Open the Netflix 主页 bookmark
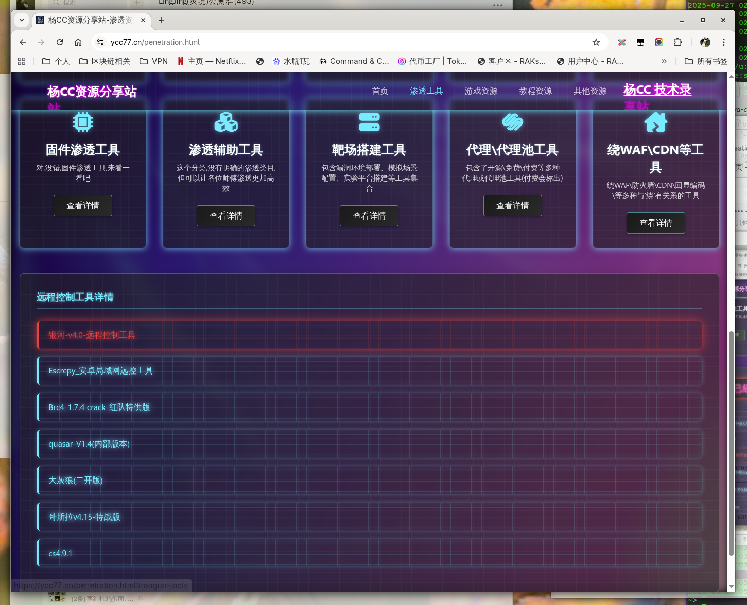The image size is (747, 605). click(x=212, y=61)
